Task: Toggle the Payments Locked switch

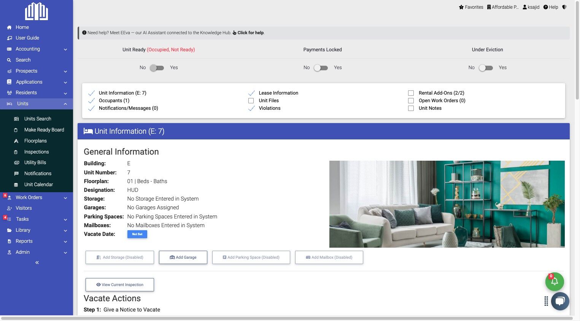Action: 321,68
